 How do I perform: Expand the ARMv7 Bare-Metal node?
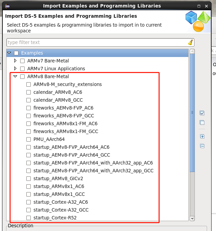pos(15,60)
